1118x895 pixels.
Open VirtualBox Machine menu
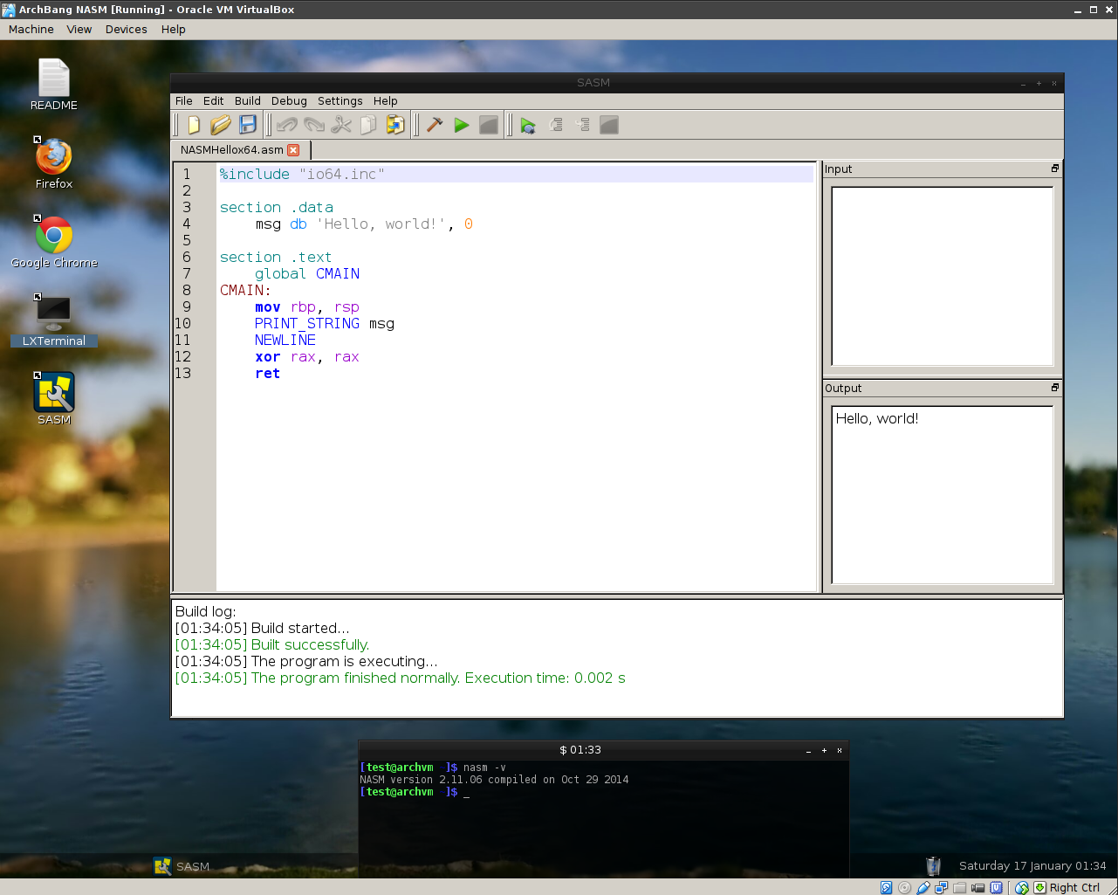tap(31, 29)
